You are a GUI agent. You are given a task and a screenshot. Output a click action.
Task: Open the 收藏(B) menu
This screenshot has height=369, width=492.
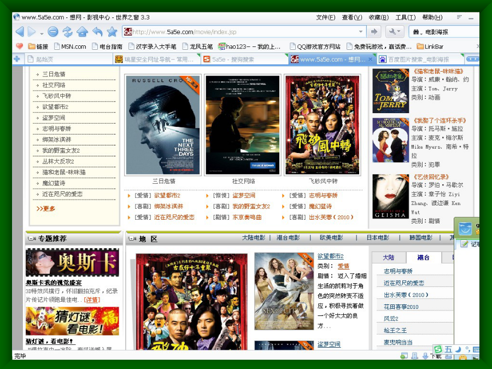[379, 17]
